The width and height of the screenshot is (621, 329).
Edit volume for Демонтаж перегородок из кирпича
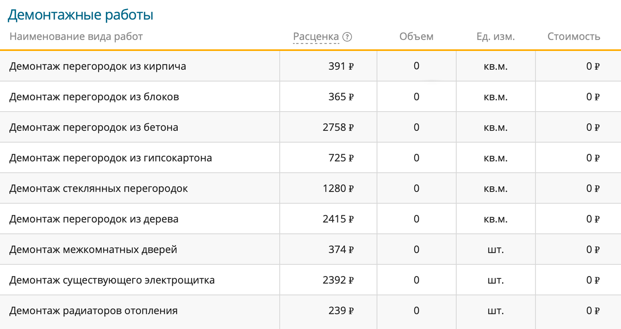coord(417,66)
